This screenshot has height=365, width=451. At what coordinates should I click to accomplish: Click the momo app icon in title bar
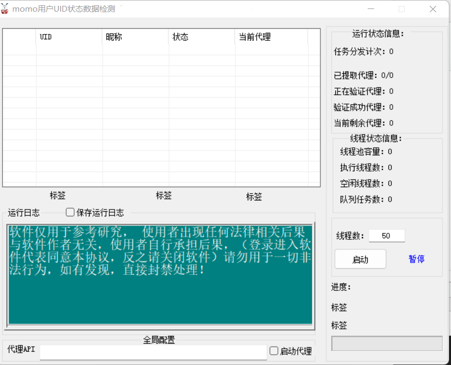click(x=5, y=9)
